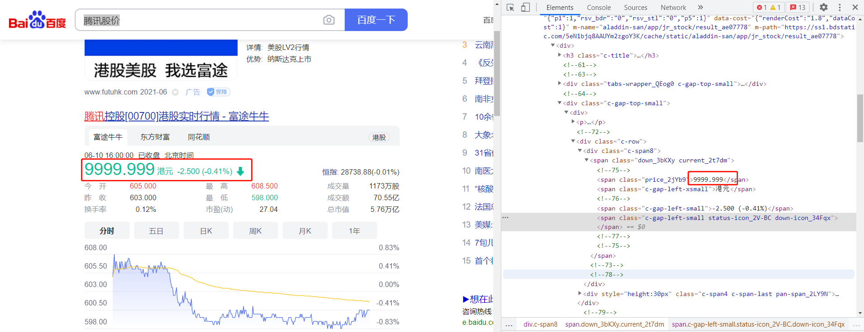Screen dimensions: 864x332
Task: Click the three-dot gutter icon on selected DOM row
Action: pyautogui.click(x=505, y=218)
